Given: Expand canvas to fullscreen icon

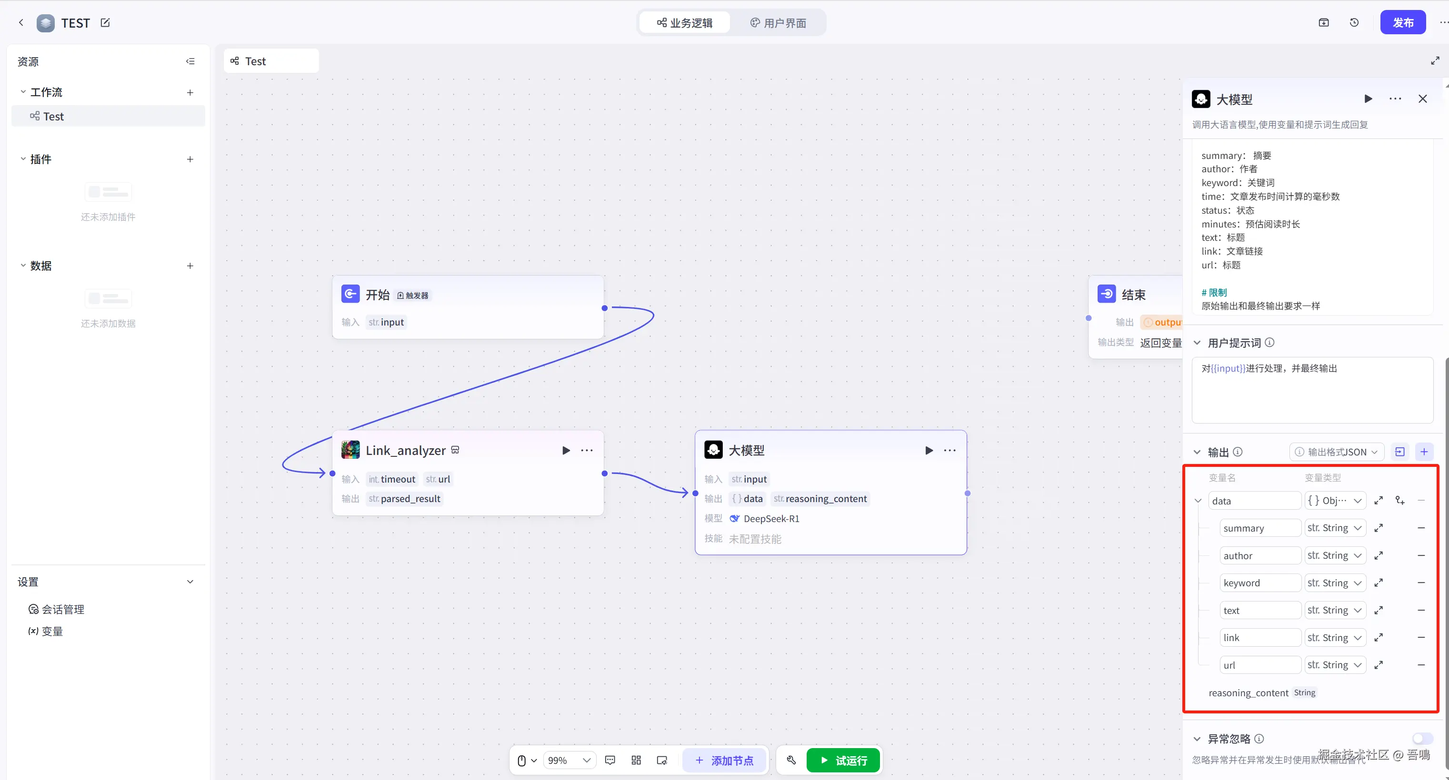Looking at the screenshot, I should click(x=1435, y=61).
